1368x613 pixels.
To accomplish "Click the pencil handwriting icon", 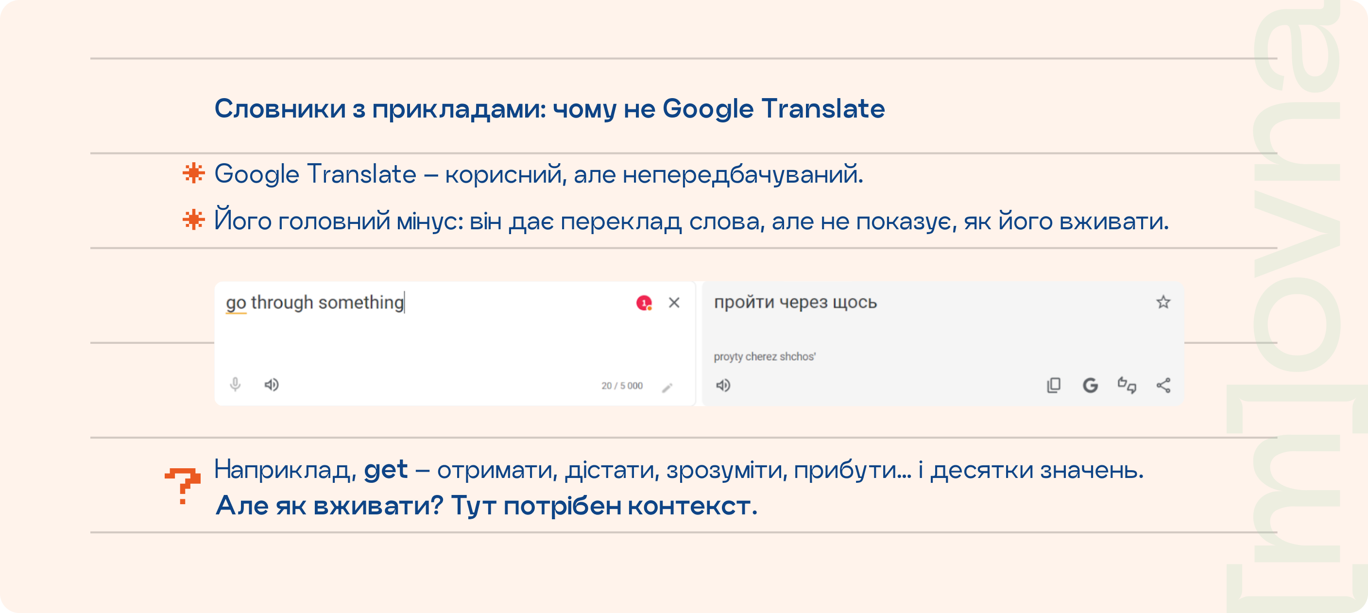I will point(667,388).
